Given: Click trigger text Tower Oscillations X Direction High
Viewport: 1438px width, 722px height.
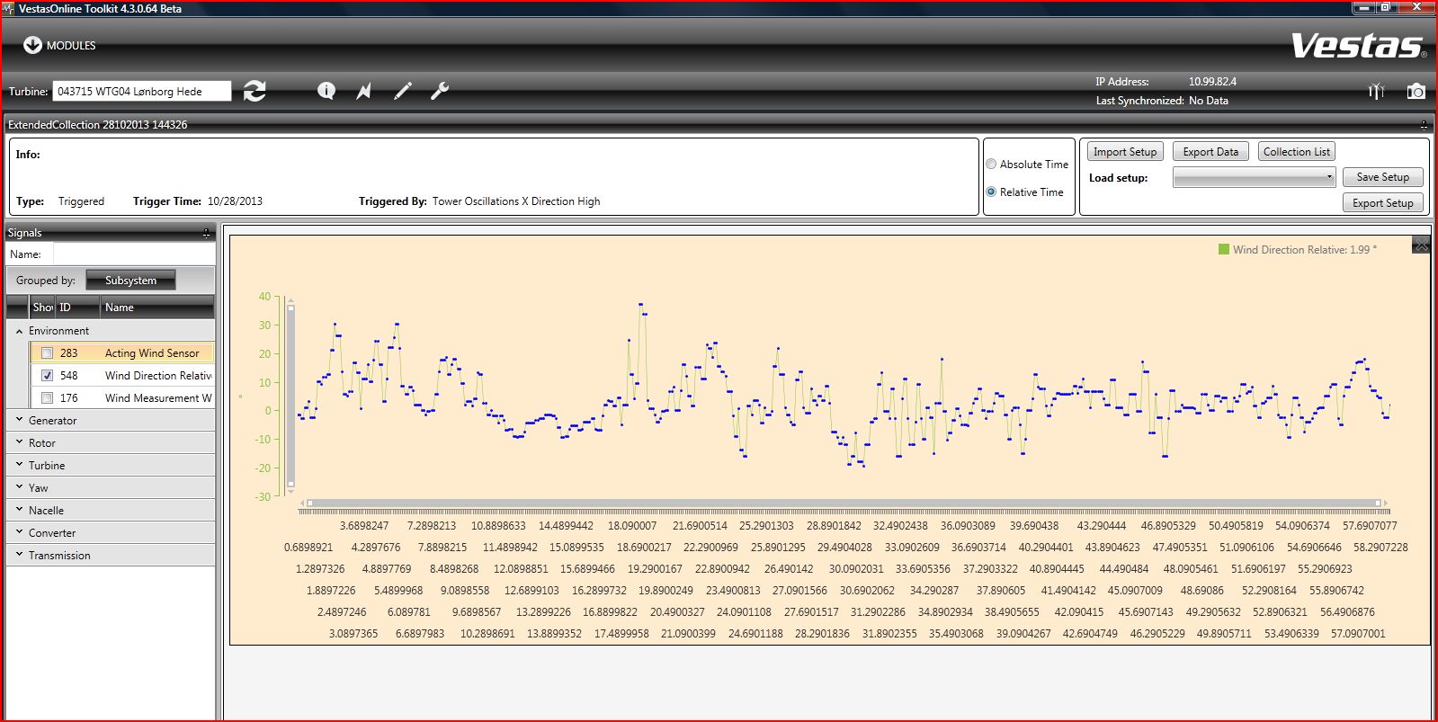Looking at the screenshot, I should click(x=516, y=201).
